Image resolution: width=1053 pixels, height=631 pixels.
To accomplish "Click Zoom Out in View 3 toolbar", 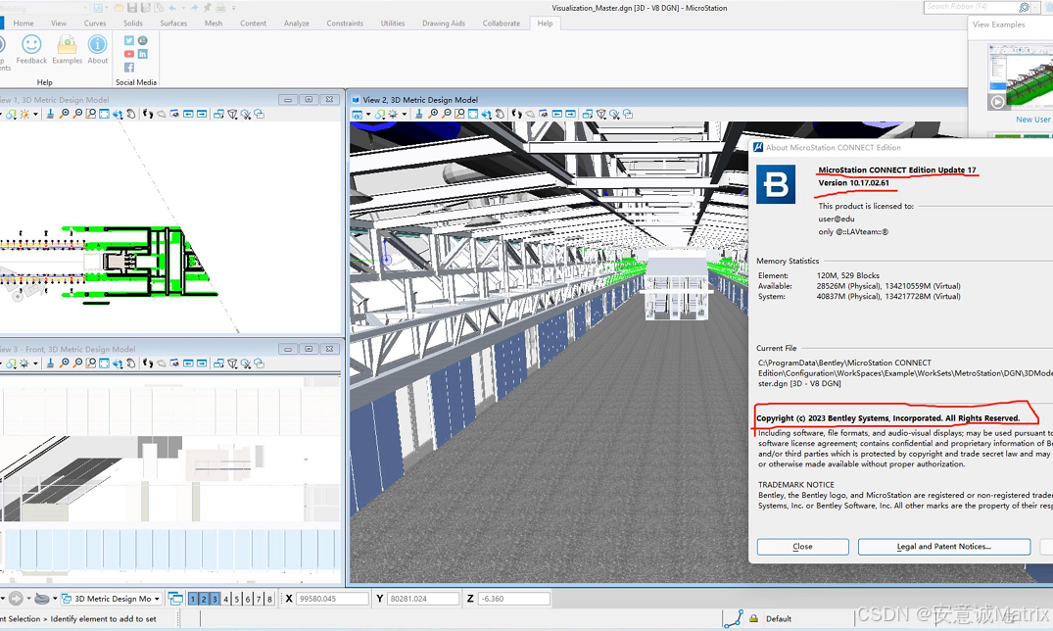I will [x=77, y=364].
